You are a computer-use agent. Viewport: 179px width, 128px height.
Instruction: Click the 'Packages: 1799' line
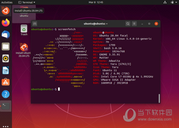point(104,45)
